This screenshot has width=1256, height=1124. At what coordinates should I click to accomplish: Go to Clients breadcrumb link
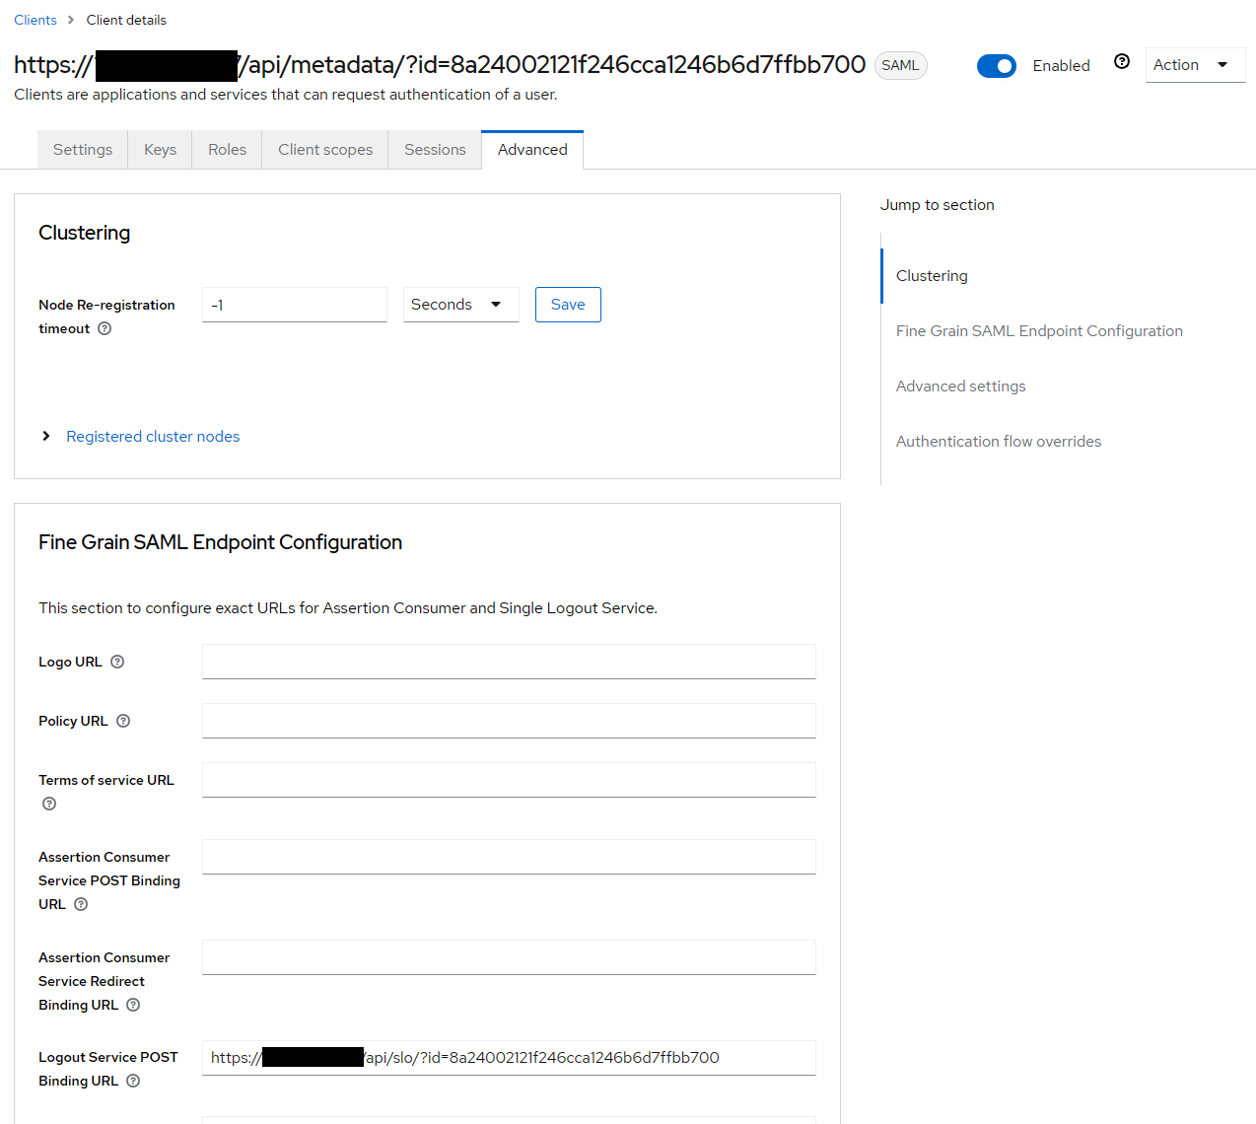click(35, 20)
